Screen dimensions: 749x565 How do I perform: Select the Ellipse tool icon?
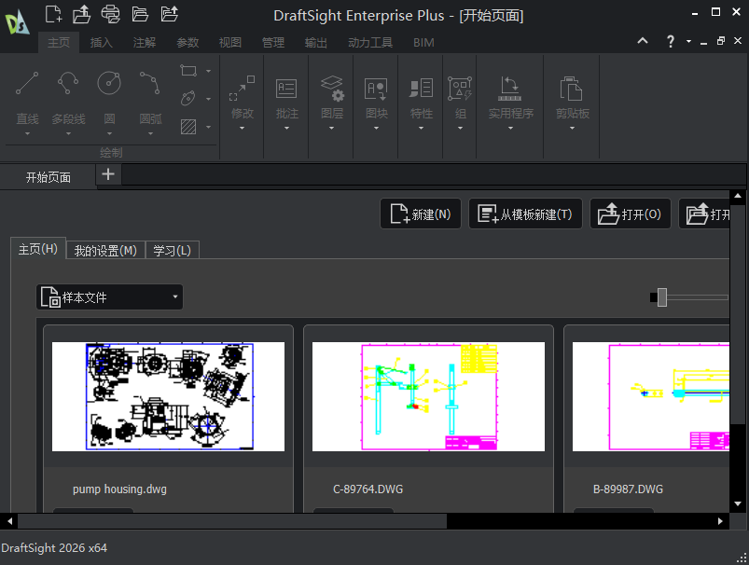(188, 99)
